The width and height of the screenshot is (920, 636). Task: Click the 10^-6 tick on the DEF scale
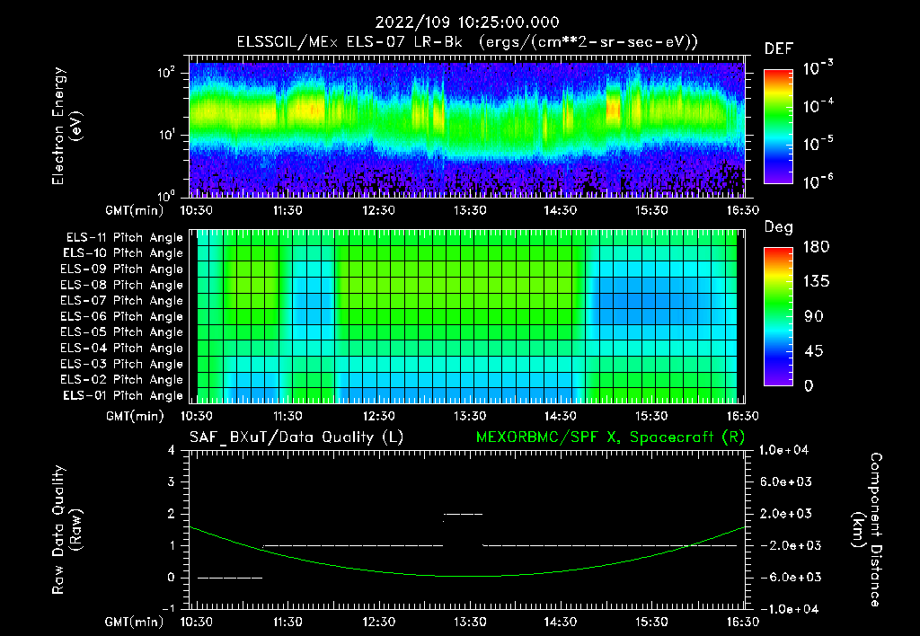tap(818, 181)
